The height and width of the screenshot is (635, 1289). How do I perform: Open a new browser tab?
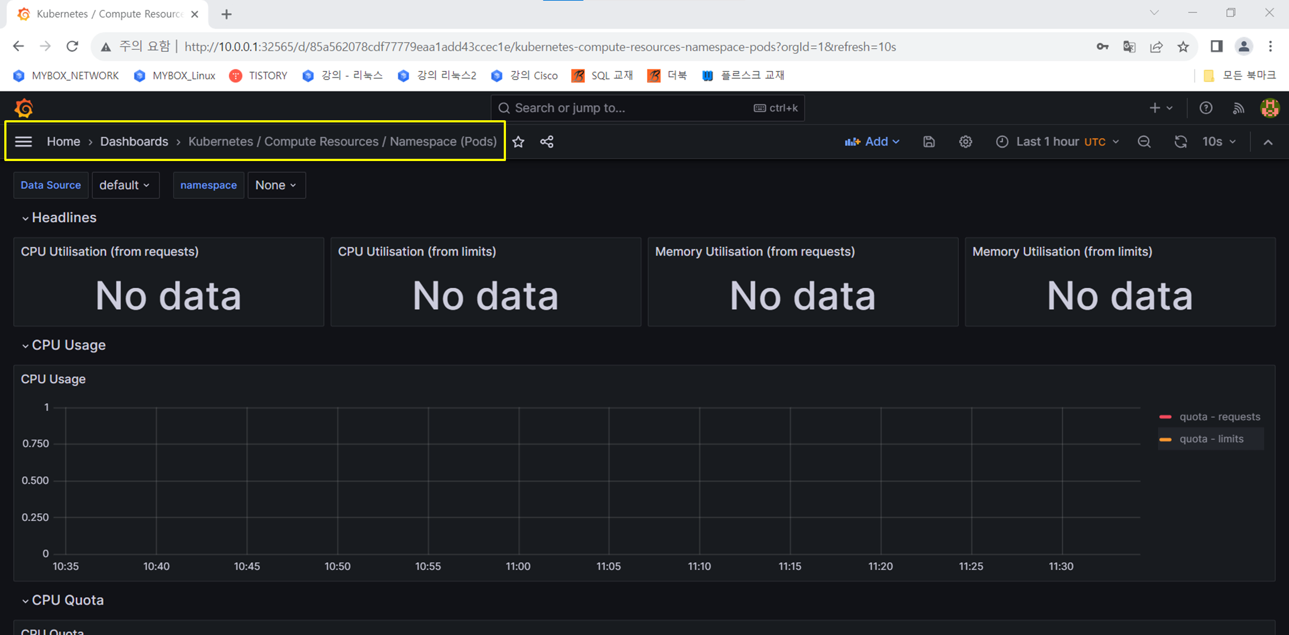coord(227,14)
